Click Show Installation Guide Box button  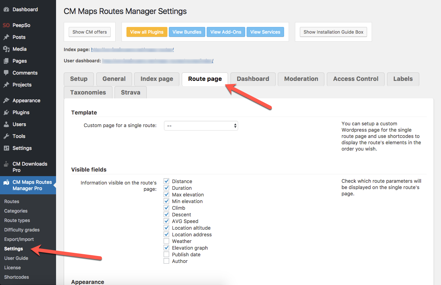(x=333, y=32)
